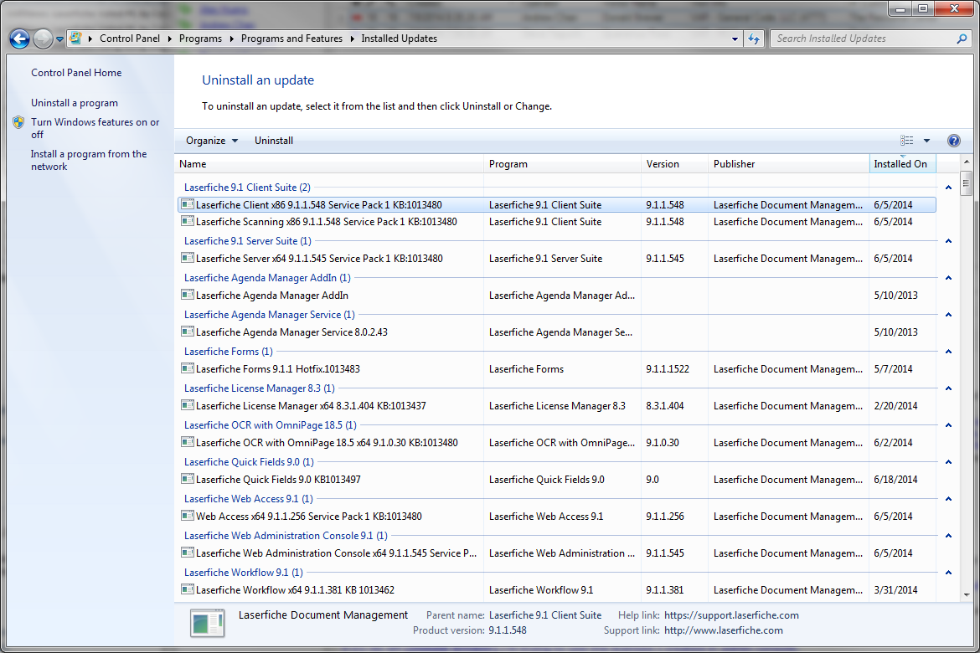The image size is (980, 653).
Task: Click the icon for Laserfiche Forms Hotfix
Action: 187,368
